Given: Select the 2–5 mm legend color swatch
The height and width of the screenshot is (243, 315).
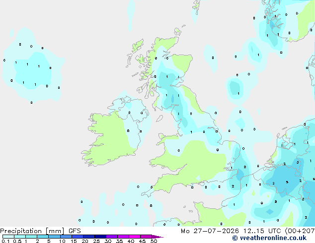Looking at the screenshot, I should pyautogui.click(x=43, y=237).
